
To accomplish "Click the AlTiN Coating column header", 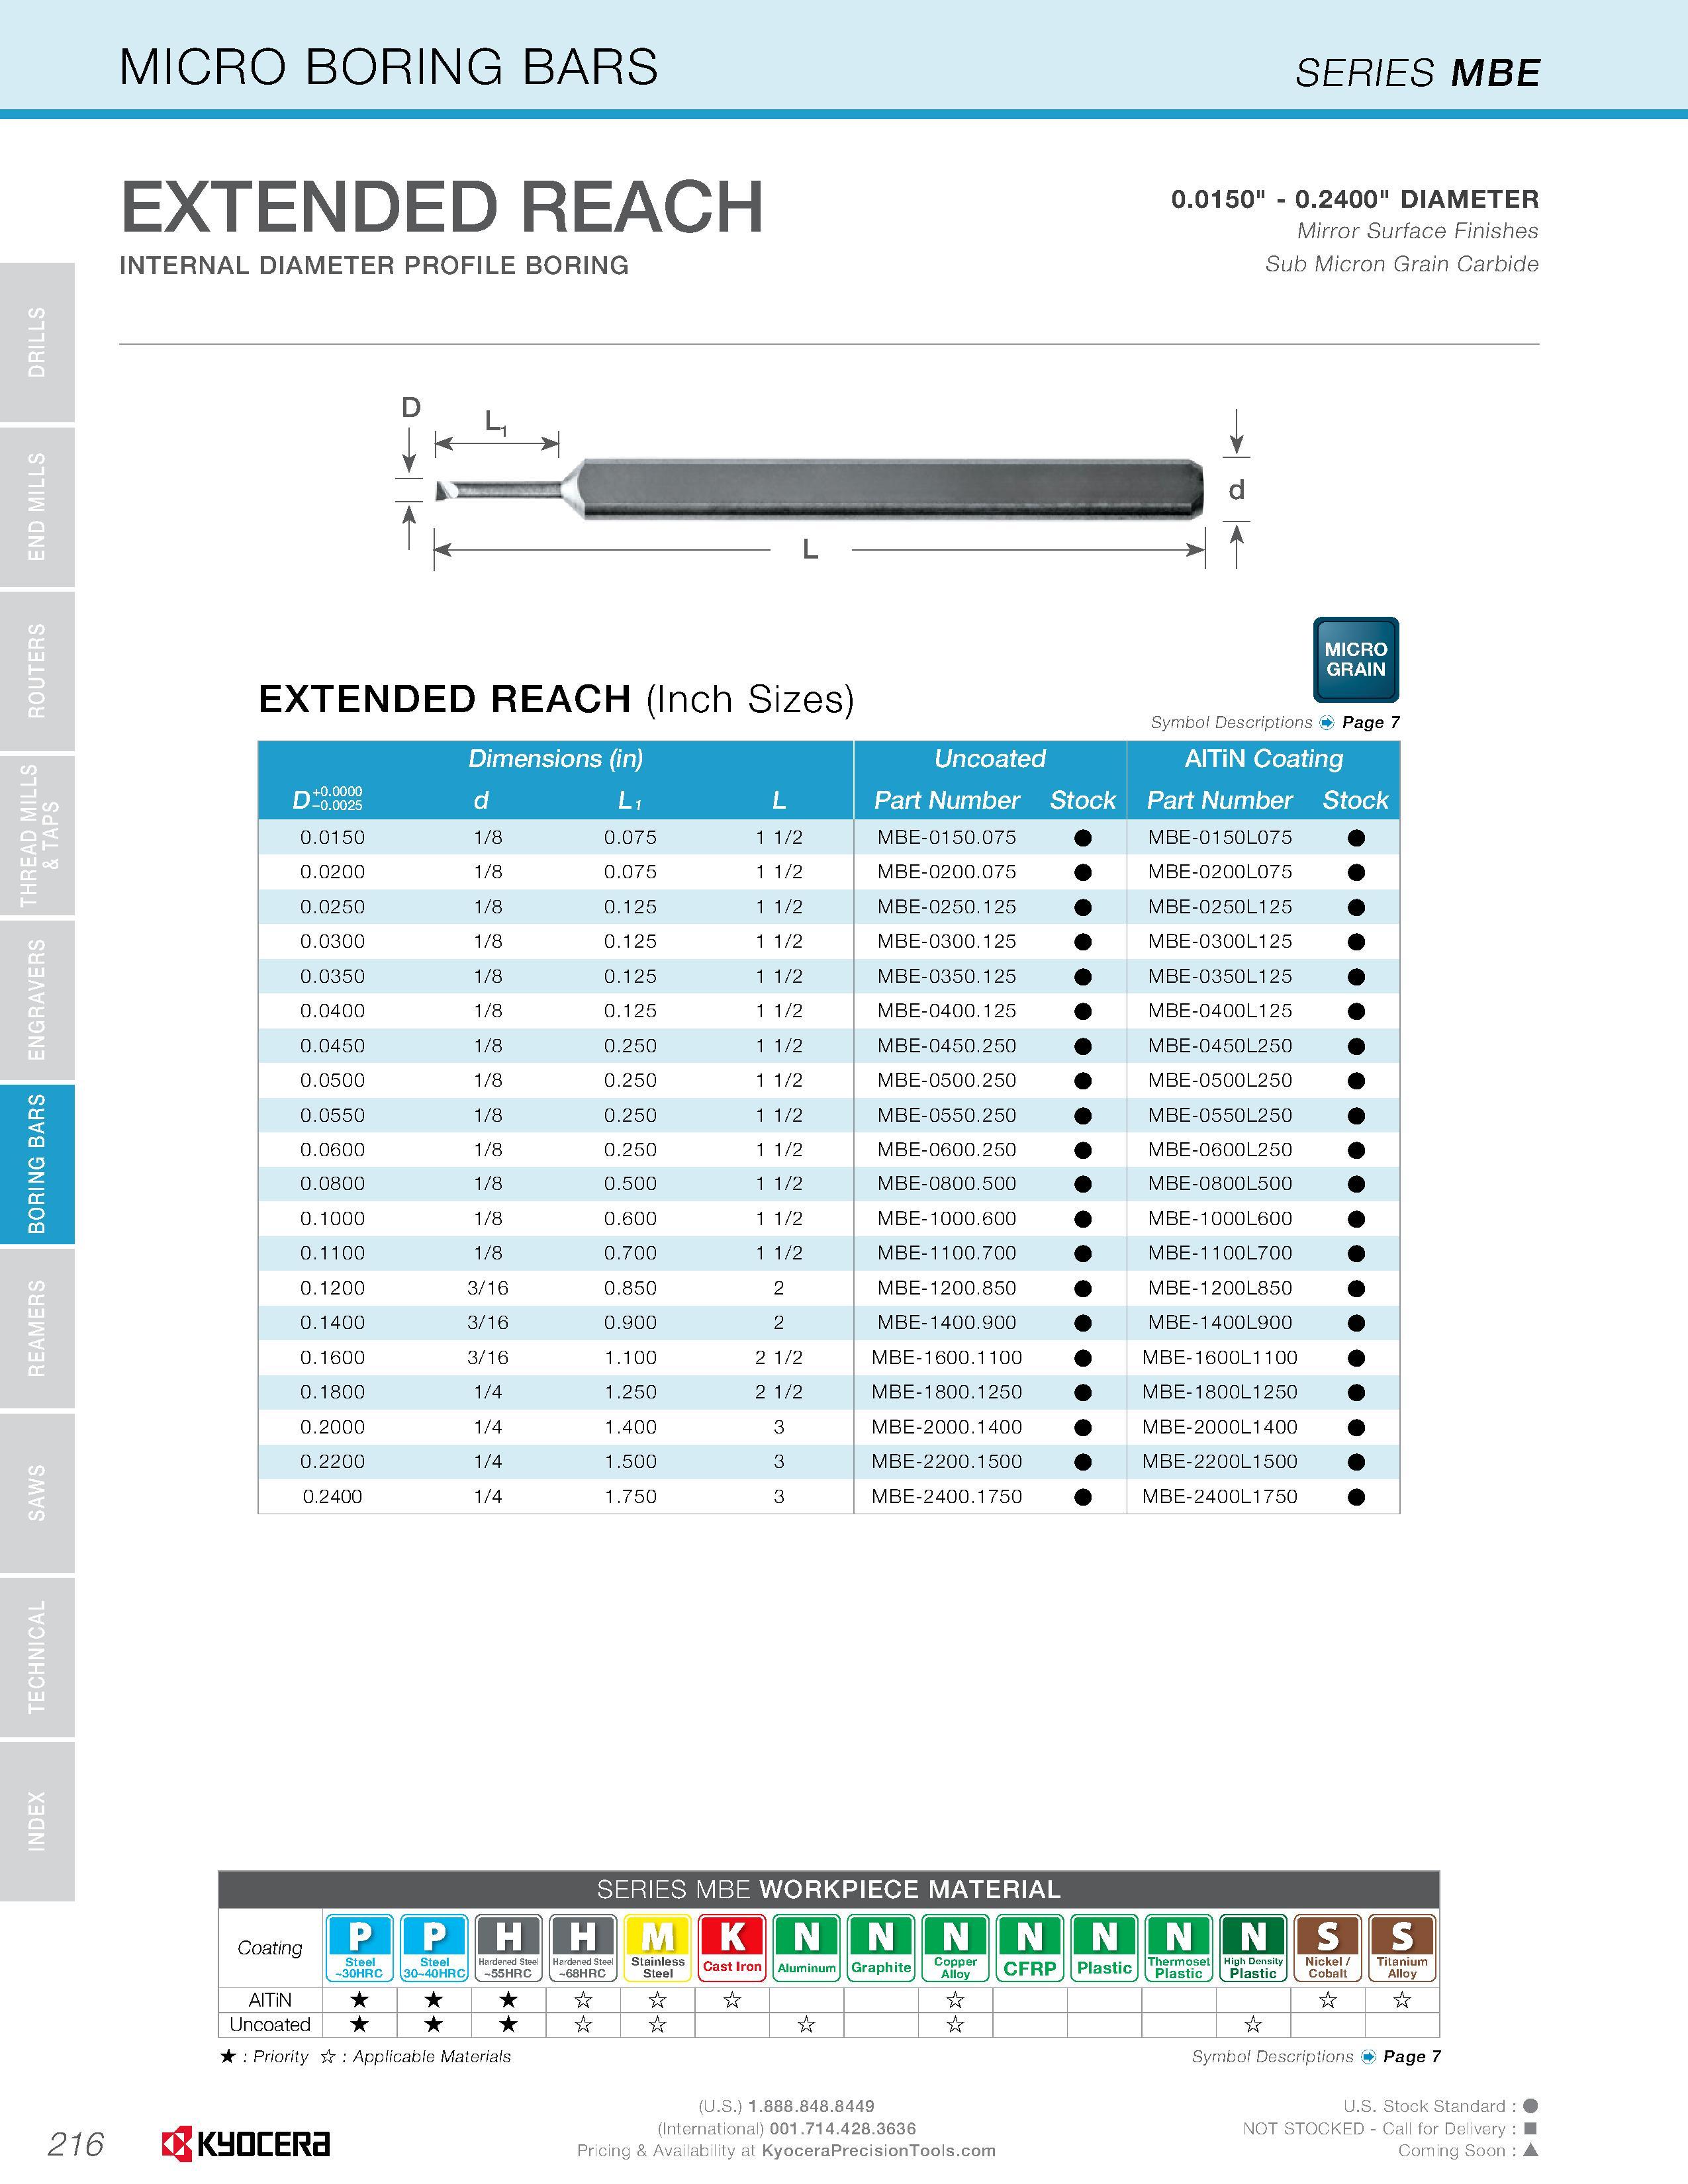I will (x=1264, y=759).
